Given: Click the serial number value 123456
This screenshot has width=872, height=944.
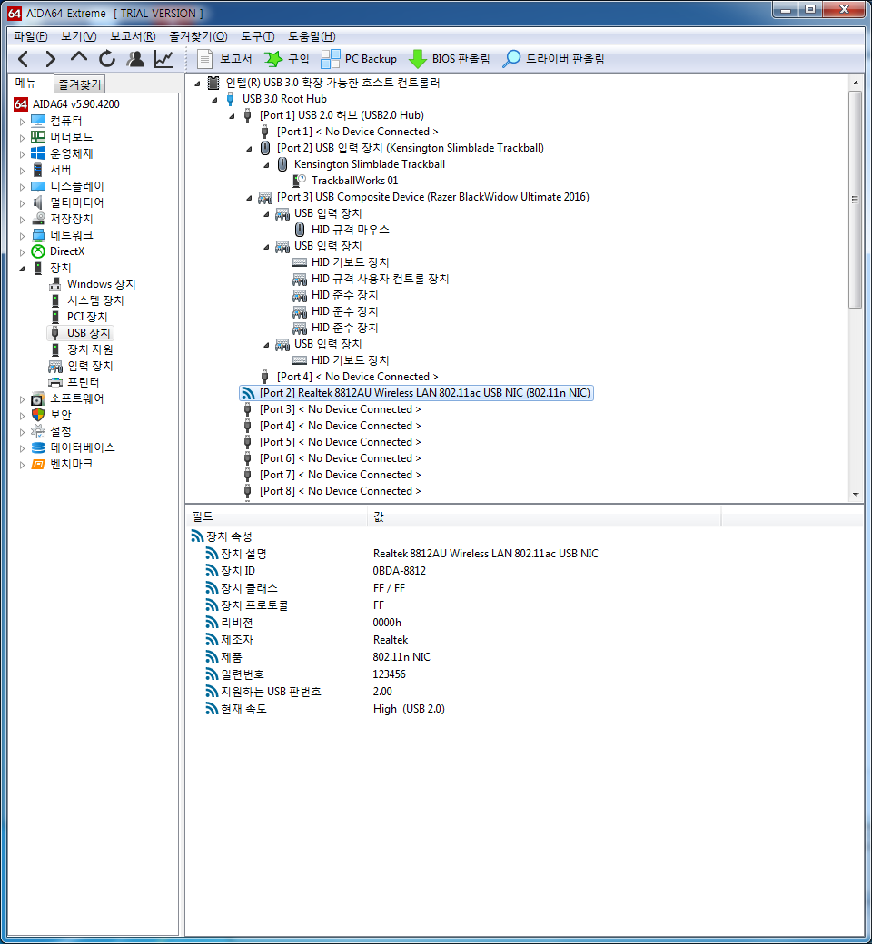Looking at the screenshot, I should (x=390, y=674).
